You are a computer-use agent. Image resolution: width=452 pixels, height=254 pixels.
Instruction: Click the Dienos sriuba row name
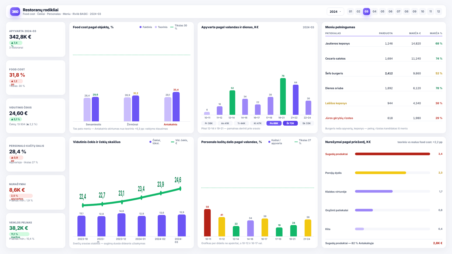coord(334,88)
